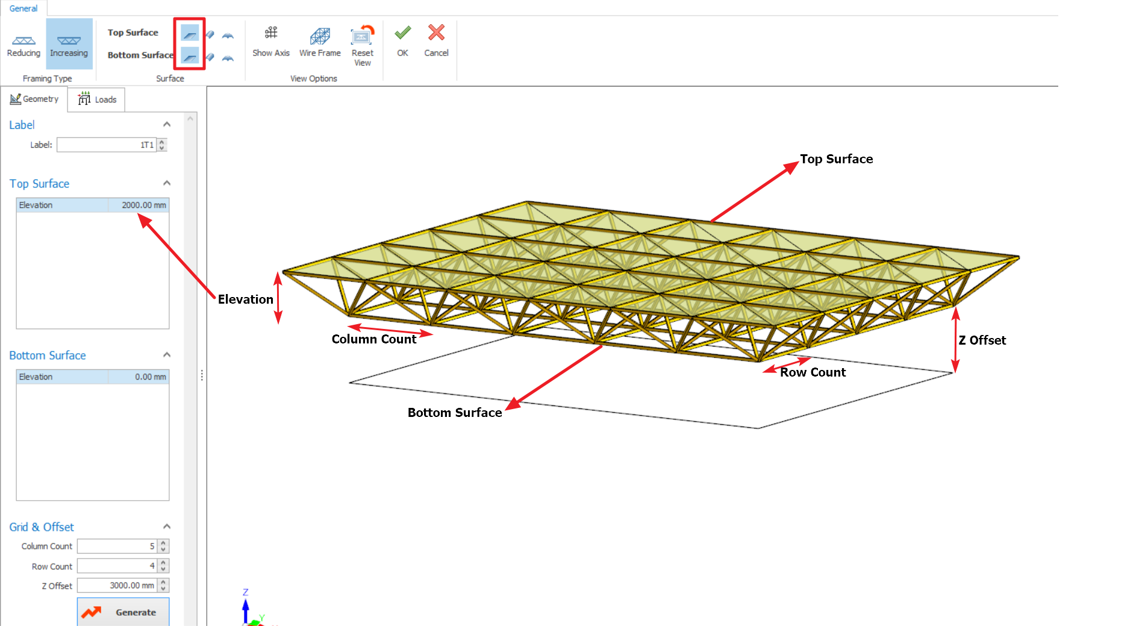
Task: Toggle Show Axis view option
Action: pyautogui.click(x=270, y=41)
